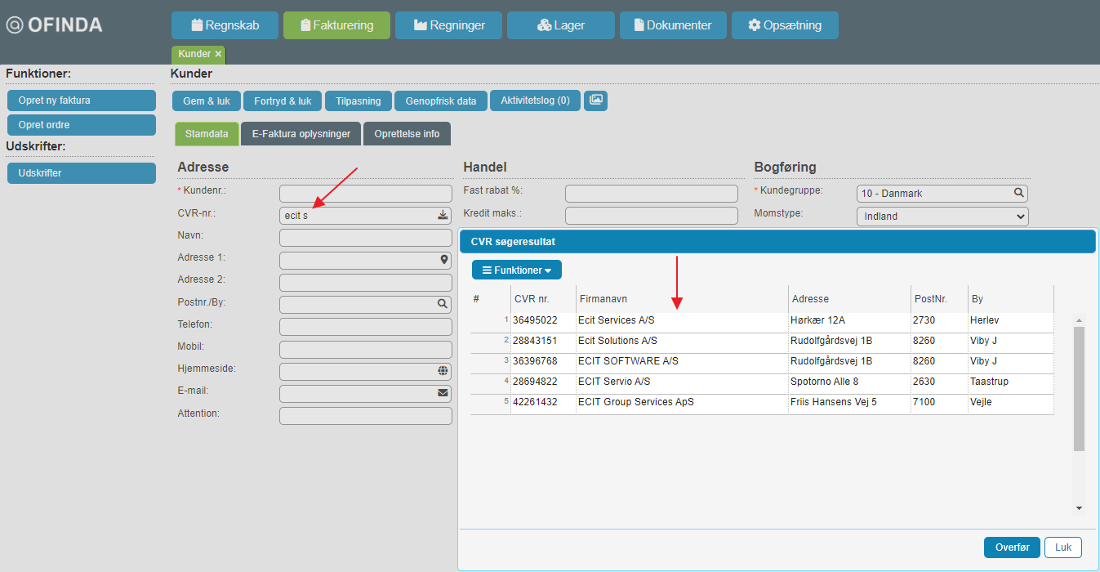
Task: Click the CVR-nr. input field
Action: 366,216
